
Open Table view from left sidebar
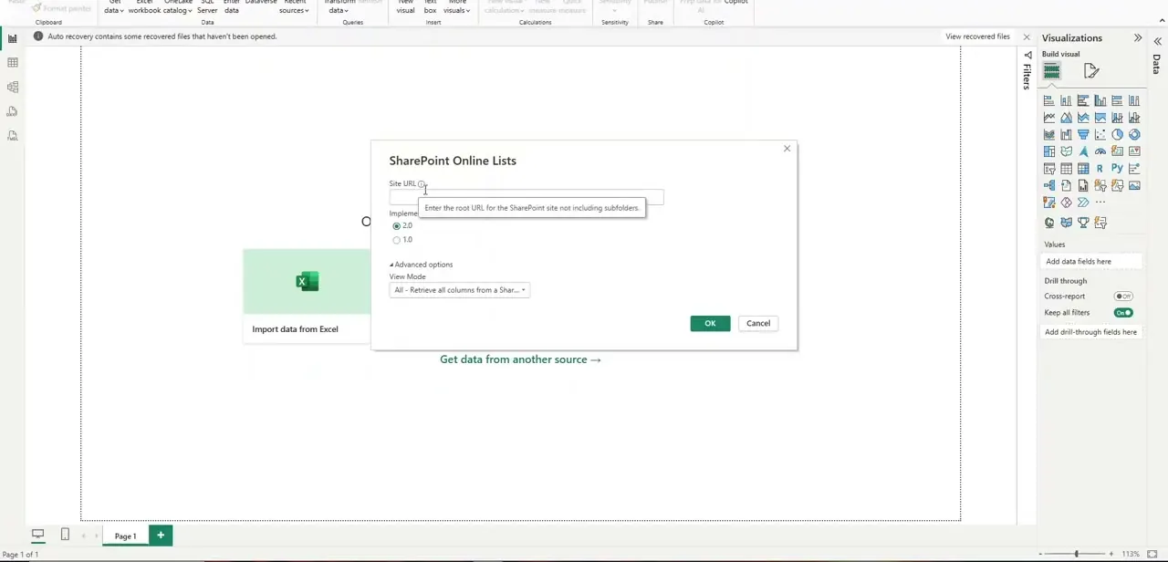12,63
